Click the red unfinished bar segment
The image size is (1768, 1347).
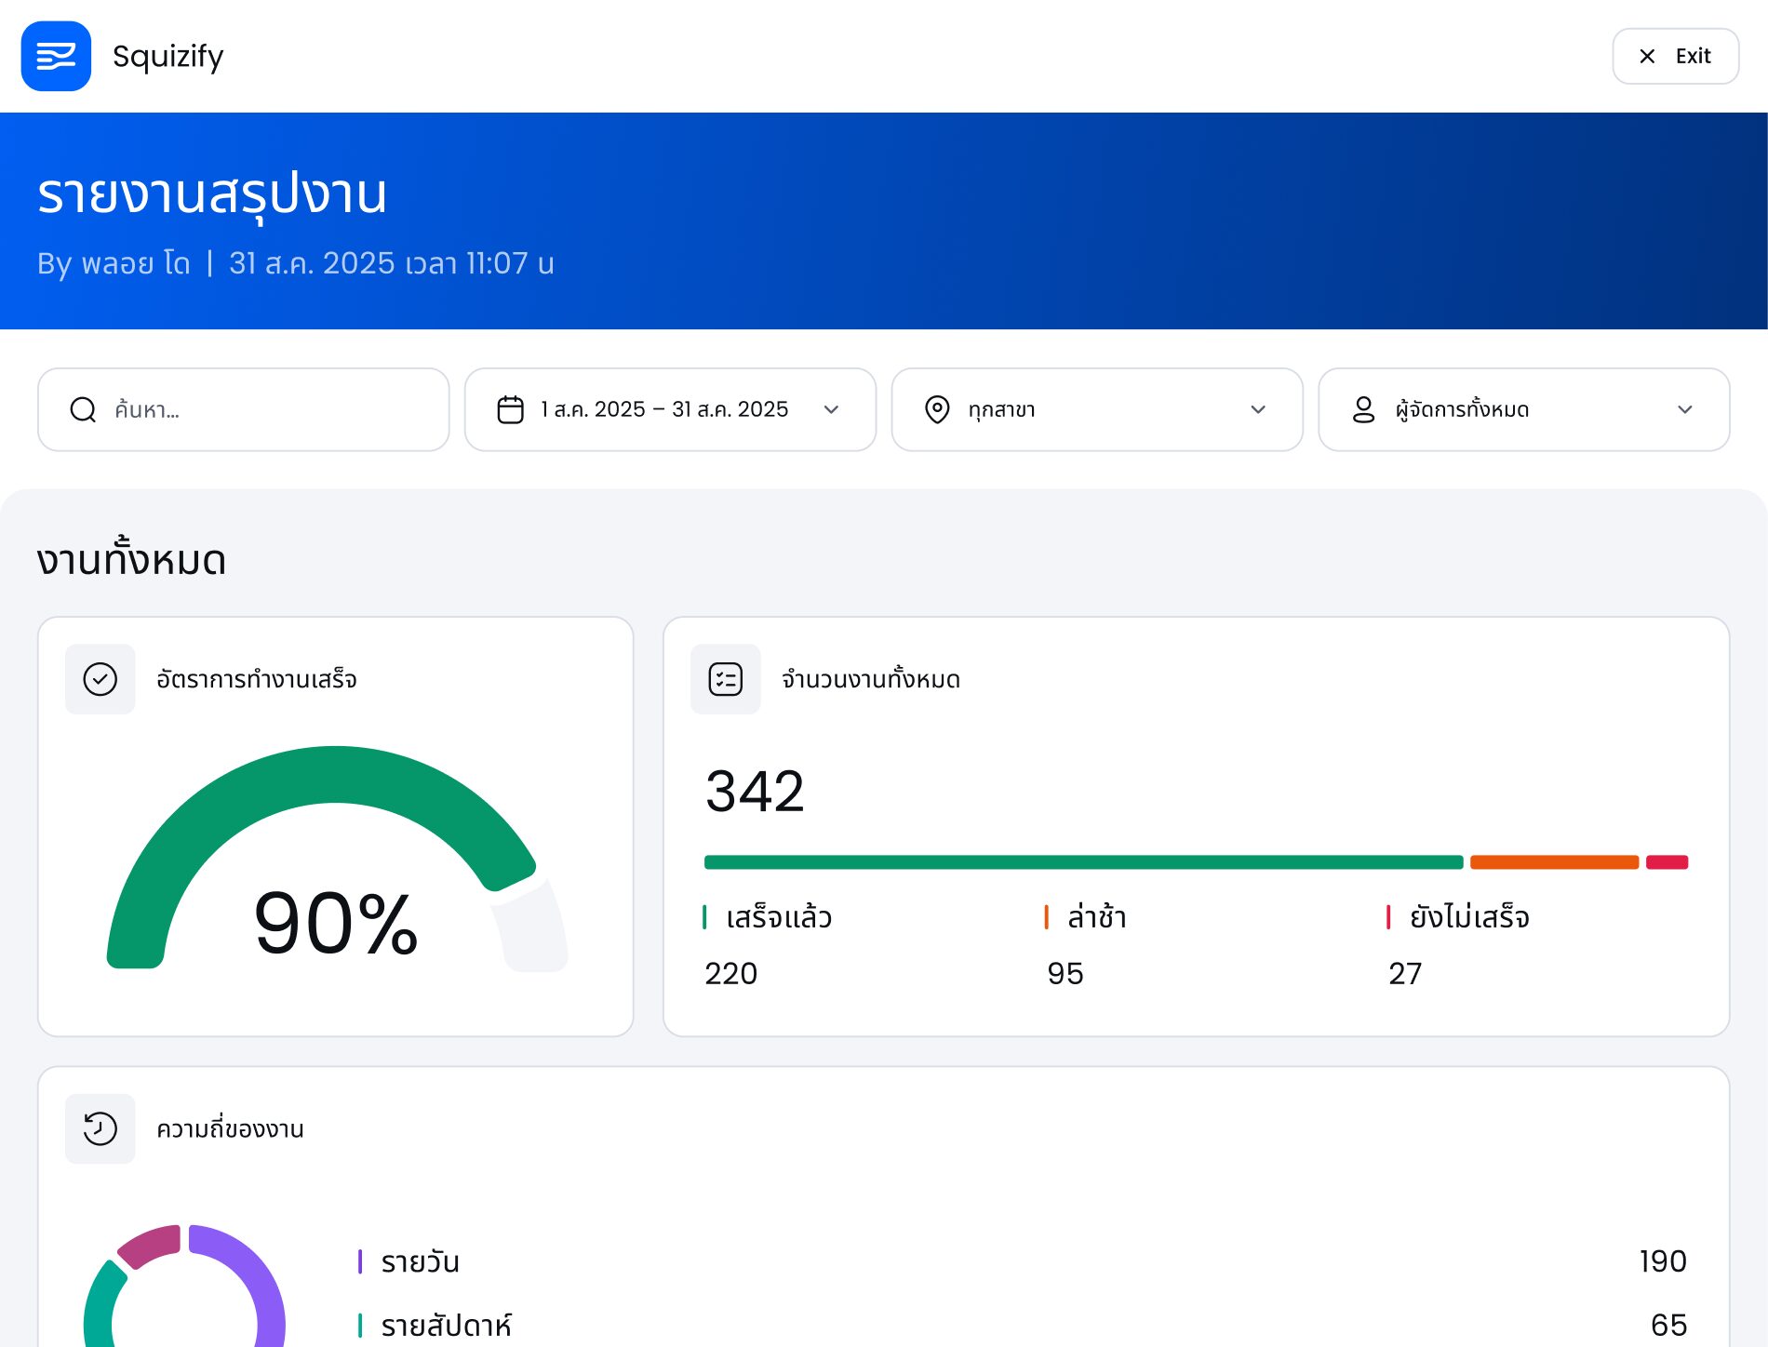1667,862
